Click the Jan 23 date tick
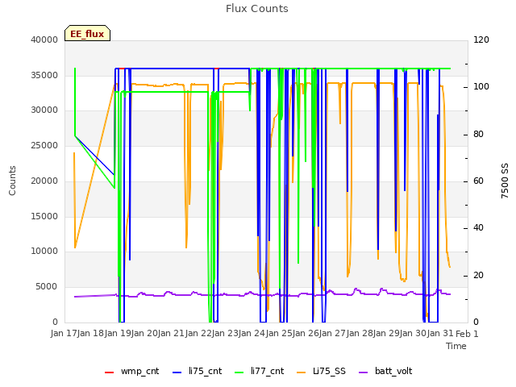Image resolution: width=516 pixels, height=387 pixels. tap(225, 333)
